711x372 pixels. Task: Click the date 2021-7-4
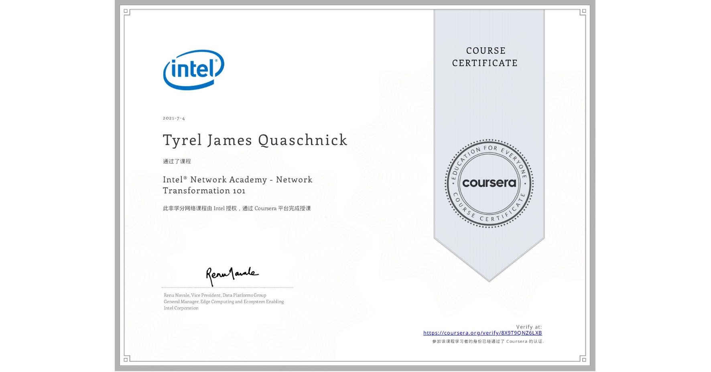click(x=174, y=118)
